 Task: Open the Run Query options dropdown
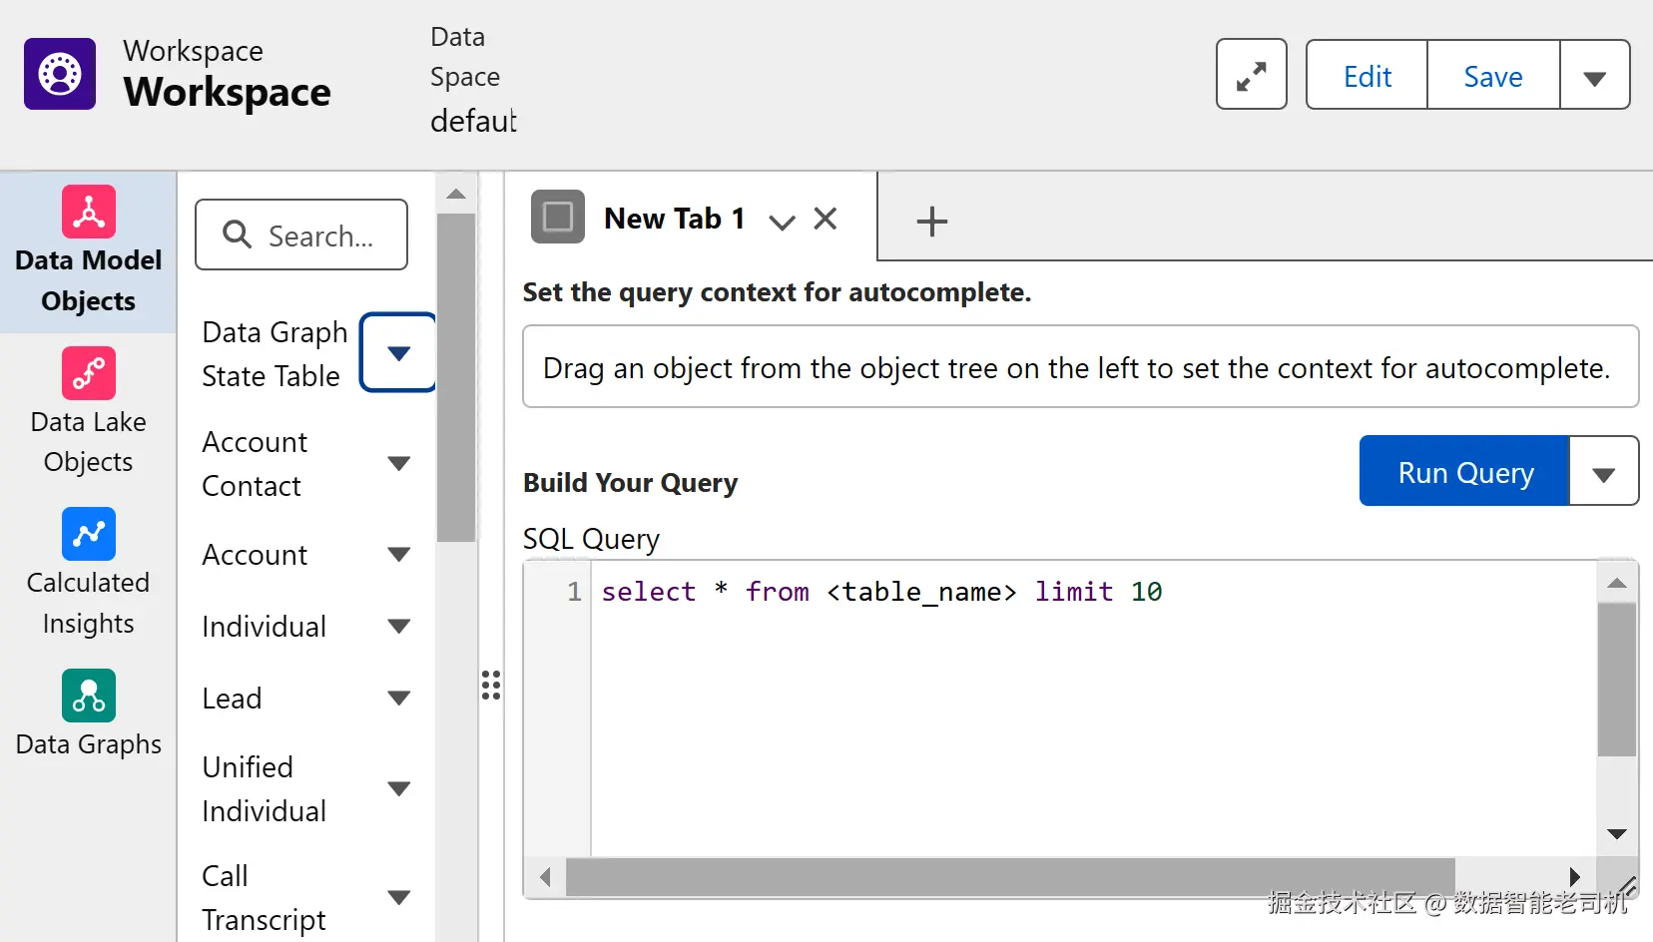pos(1603,473)
